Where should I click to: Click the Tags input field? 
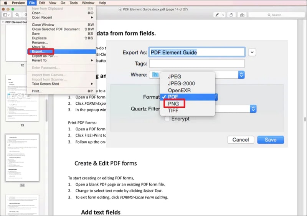coord(197,64)
